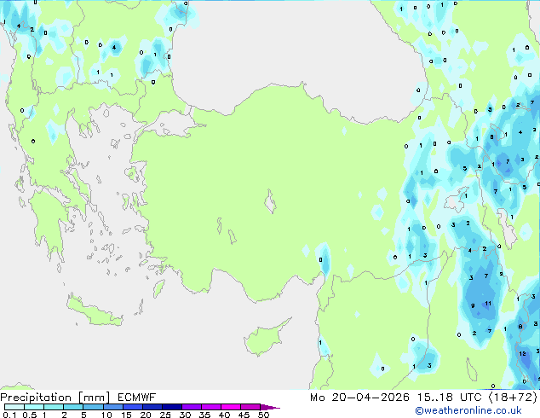The height and width of the screenshot is (418, 540).
Task: Select the 45–50 mm legend color box
Action: 250,407
